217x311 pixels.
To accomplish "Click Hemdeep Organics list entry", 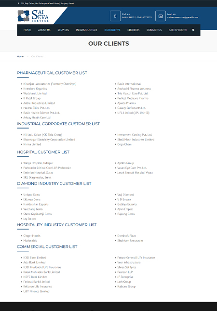I will click(35, 89).
